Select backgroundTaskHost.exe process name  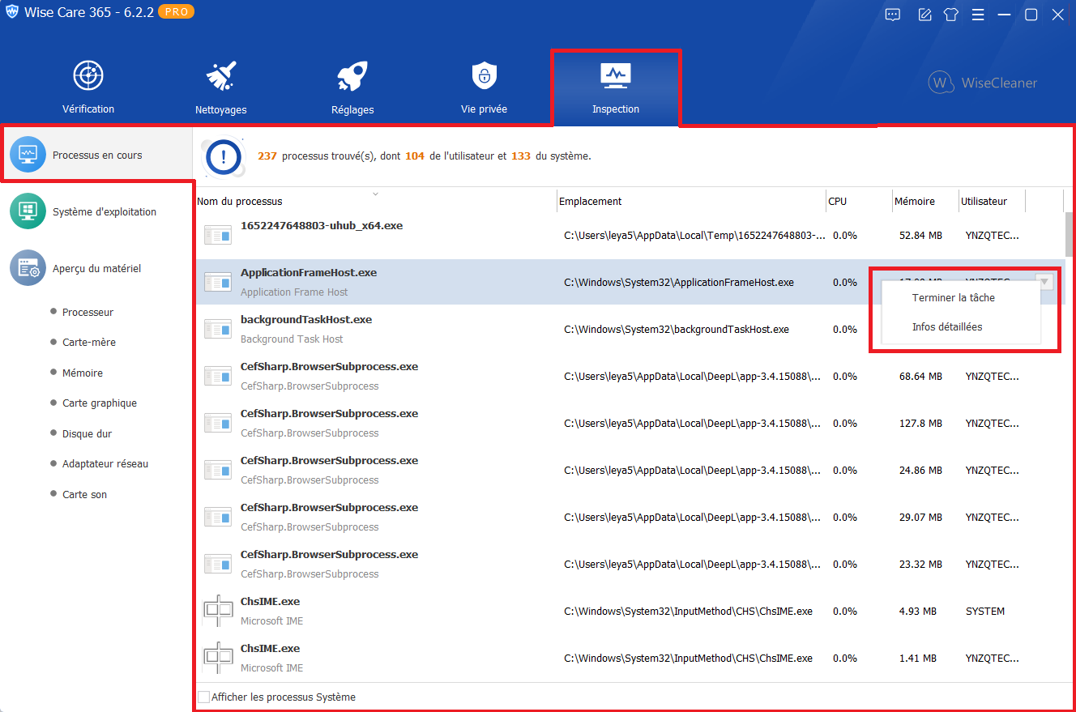pos(306,319)
